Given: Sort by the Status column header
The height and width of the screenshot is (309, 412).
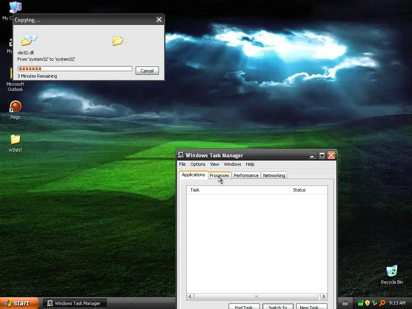Looking at the screenshot, I should [x=309, y=190].
